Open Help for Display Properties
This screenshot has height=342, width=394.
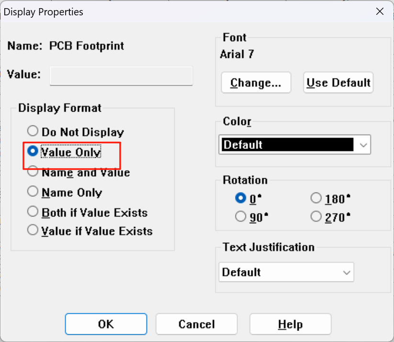tap(291, 324)
